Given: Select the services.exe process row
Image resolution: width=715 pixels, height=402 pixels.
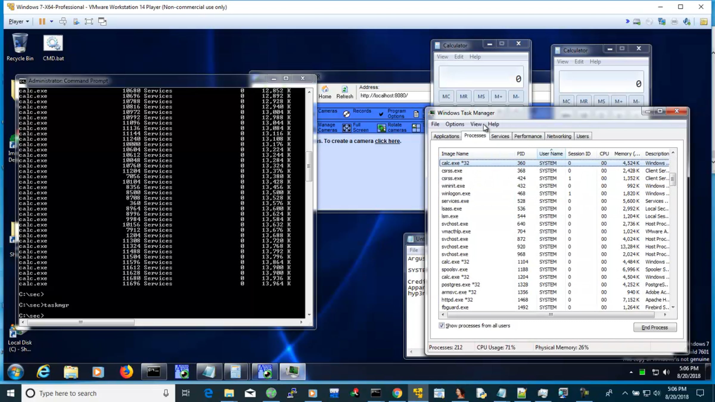Looking at the screenshot, I should 554,201.
